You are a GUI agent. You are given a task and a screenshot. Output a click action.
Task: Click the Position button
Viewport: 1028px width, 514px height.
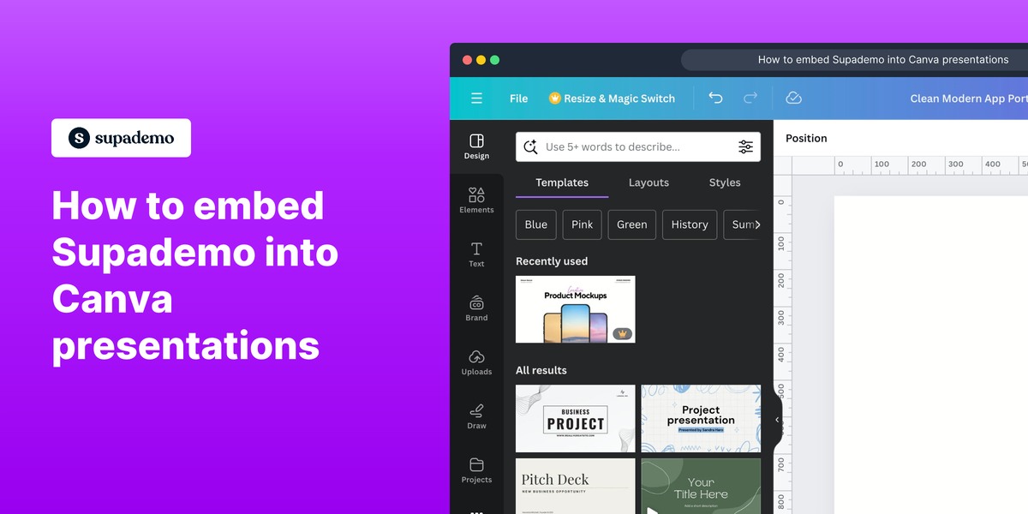806,138
